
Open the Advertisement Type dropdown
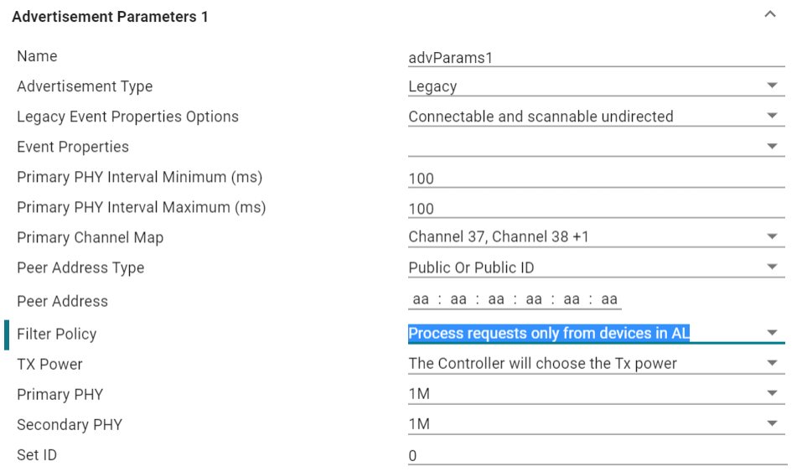[x=595, y=86]
